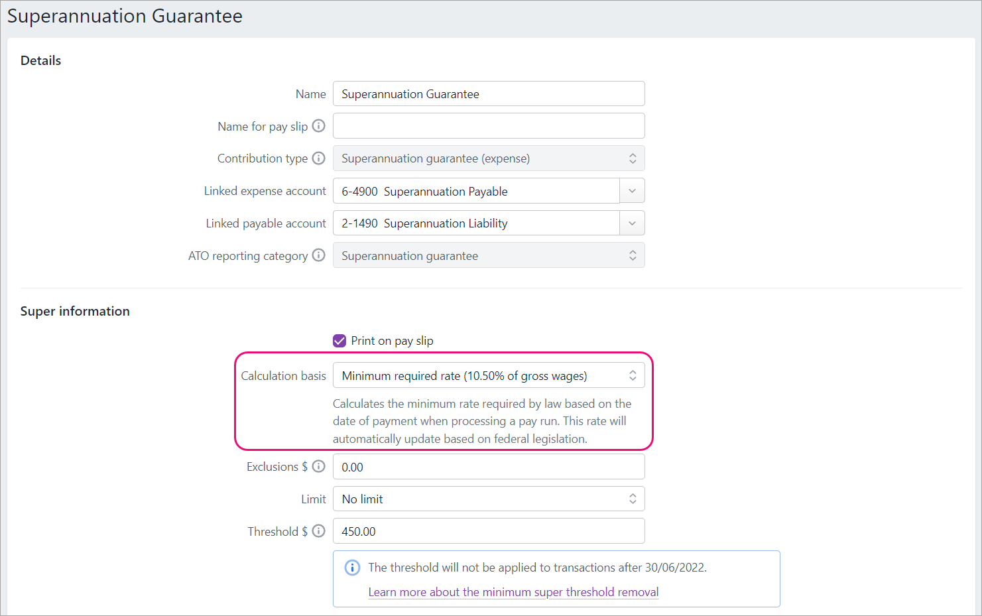982x616 pixels.
Task: Click the 'Calculates the minimum rate' help text
Action: pos(482,421)
